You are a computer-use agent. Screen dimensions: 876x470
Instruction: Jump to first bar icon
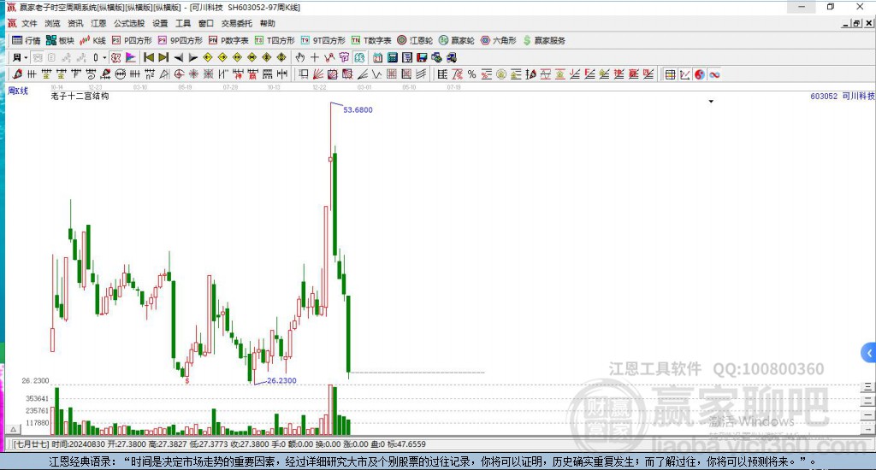click(x=149, y=57)
